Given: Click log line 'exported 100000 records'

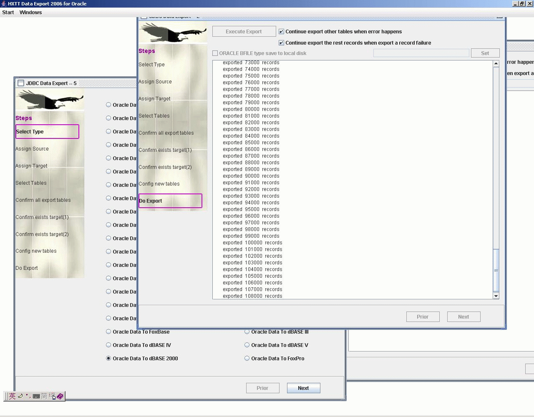Looking at the screenshot, I should pos(252,243).
